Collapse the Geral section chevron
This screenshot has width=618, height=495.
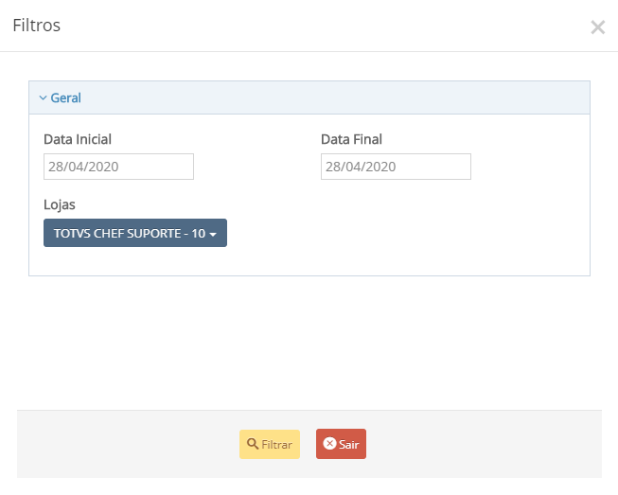(x=43, y=97)
